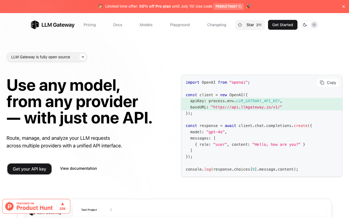Click the Get Started button
The image size is (349, 218).
pos(282,25)
